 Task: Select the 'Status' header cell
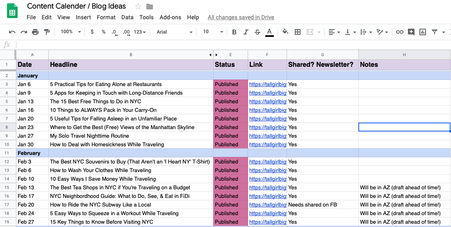[x=230, y=65]
